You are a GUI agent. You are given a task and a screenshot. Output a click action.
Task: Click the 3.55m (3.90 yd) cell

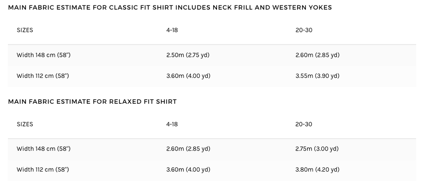click(317, 76)
